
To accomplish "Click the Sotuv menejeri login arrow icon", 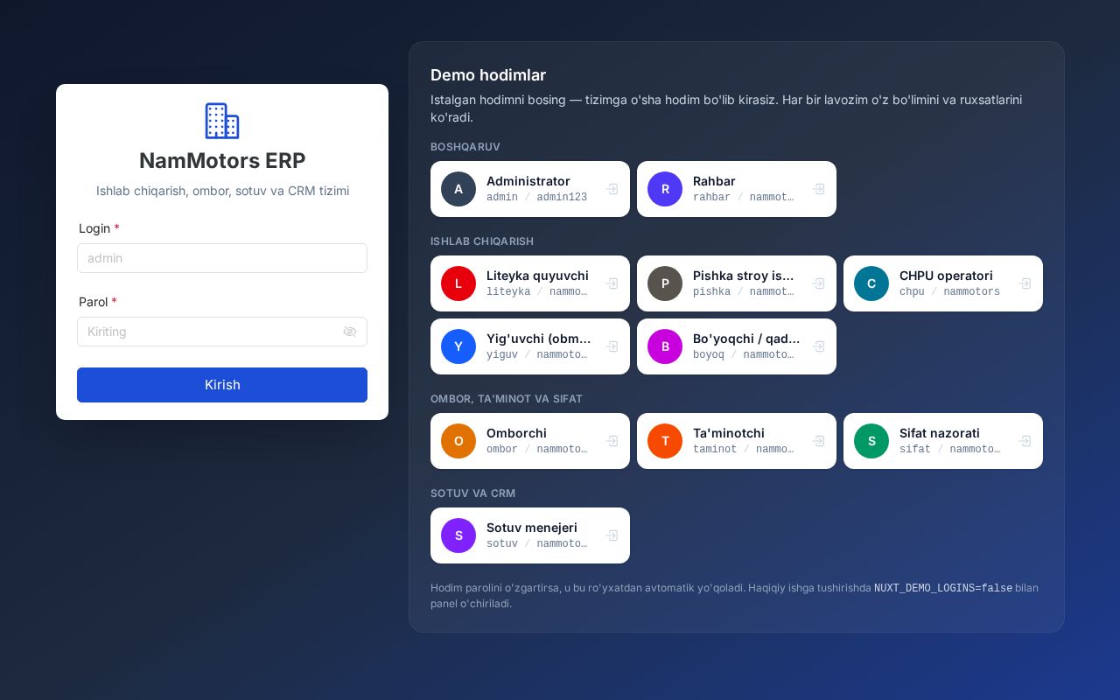I will [x=612, y=535].
